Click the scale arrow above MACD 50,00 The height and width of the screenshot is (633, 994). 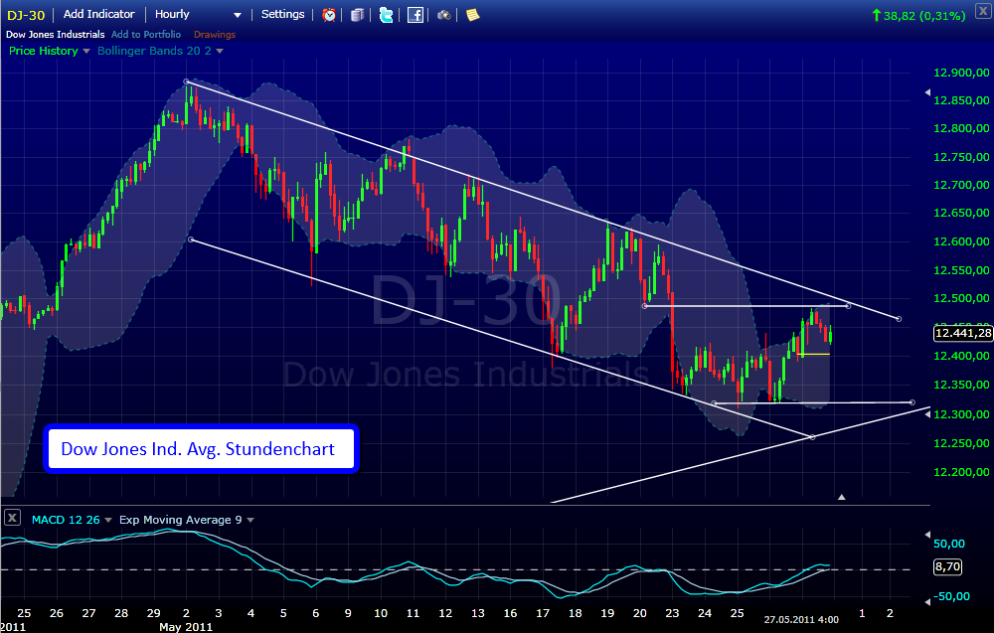click(928, 535)
